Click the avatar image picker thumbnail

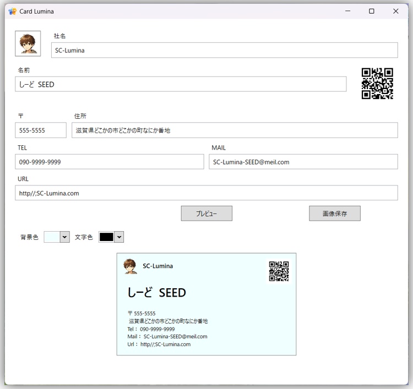click(28, 43)
